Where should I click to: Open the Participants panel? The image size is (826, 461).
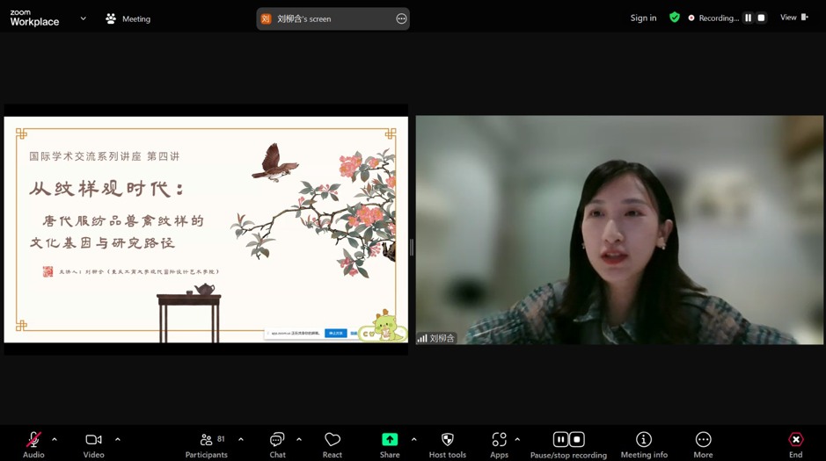tap(207, 440)
